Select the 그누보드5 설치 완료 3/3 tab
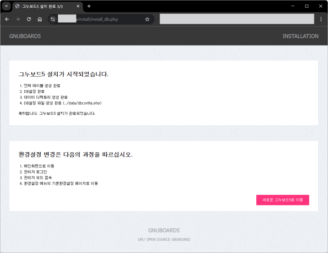Screen dimensions: 328x253 pyautogui.click(x=48, y=6)
